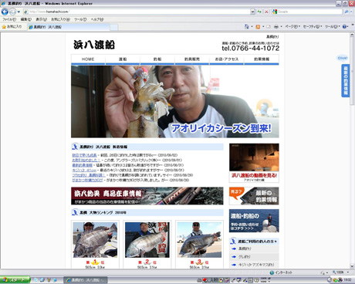Screen dimensions: 355x284
Task: Open the ヘルプ (Help) menu
Action: (x=97, y=19)
